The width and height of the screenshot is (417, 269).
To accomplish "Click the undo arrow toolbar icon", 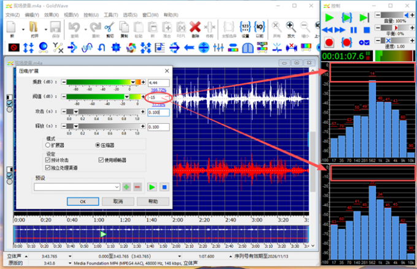I will pyautogui.click(x=74, y=28).
